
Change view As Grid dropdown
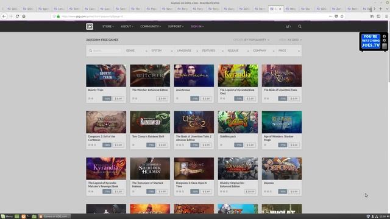[x=290, y=40]
